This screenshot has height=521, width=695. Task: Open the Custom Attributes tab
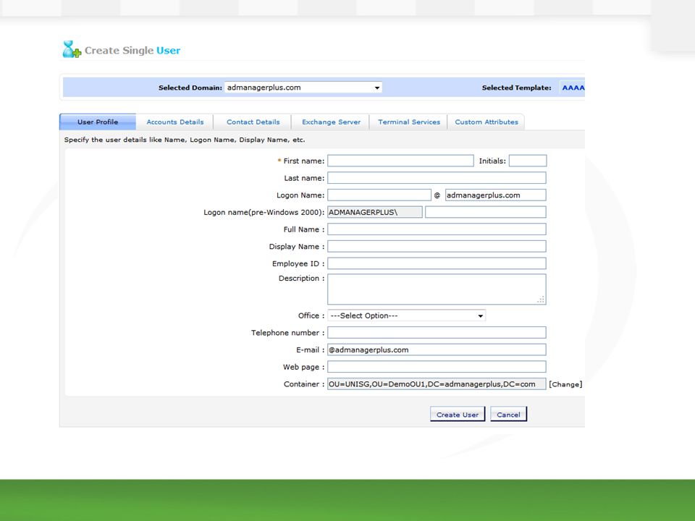486,122
